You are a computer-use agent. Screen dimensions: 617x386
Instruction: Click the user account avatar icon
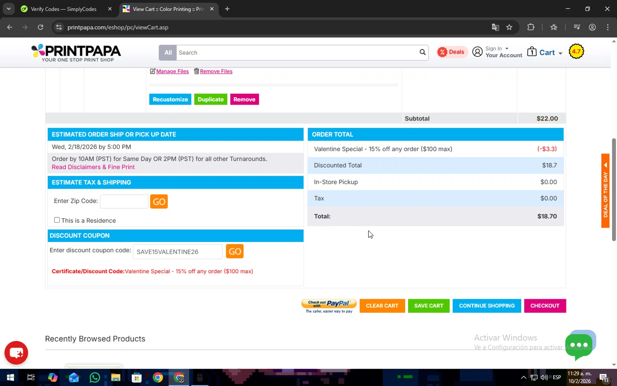point(477,52)
